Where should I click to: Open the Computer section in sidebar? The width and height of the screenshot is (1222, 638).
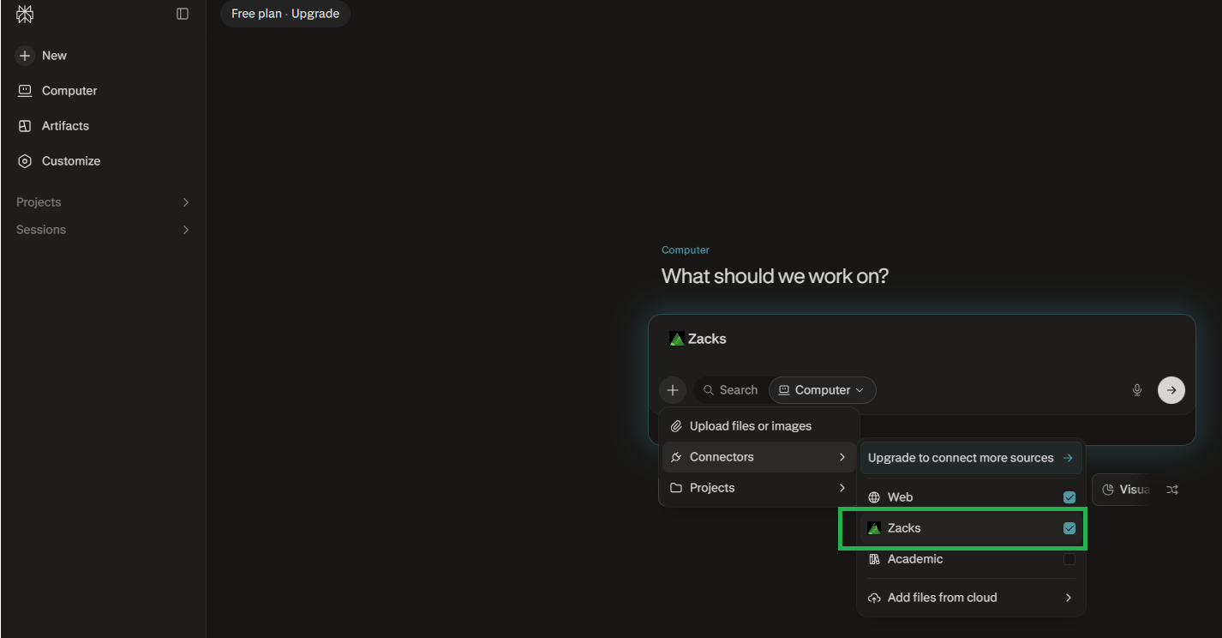57,91
